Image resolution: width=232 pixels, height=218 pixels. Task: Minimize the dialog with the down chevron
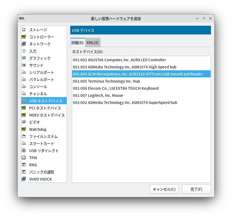pos(197,18)
